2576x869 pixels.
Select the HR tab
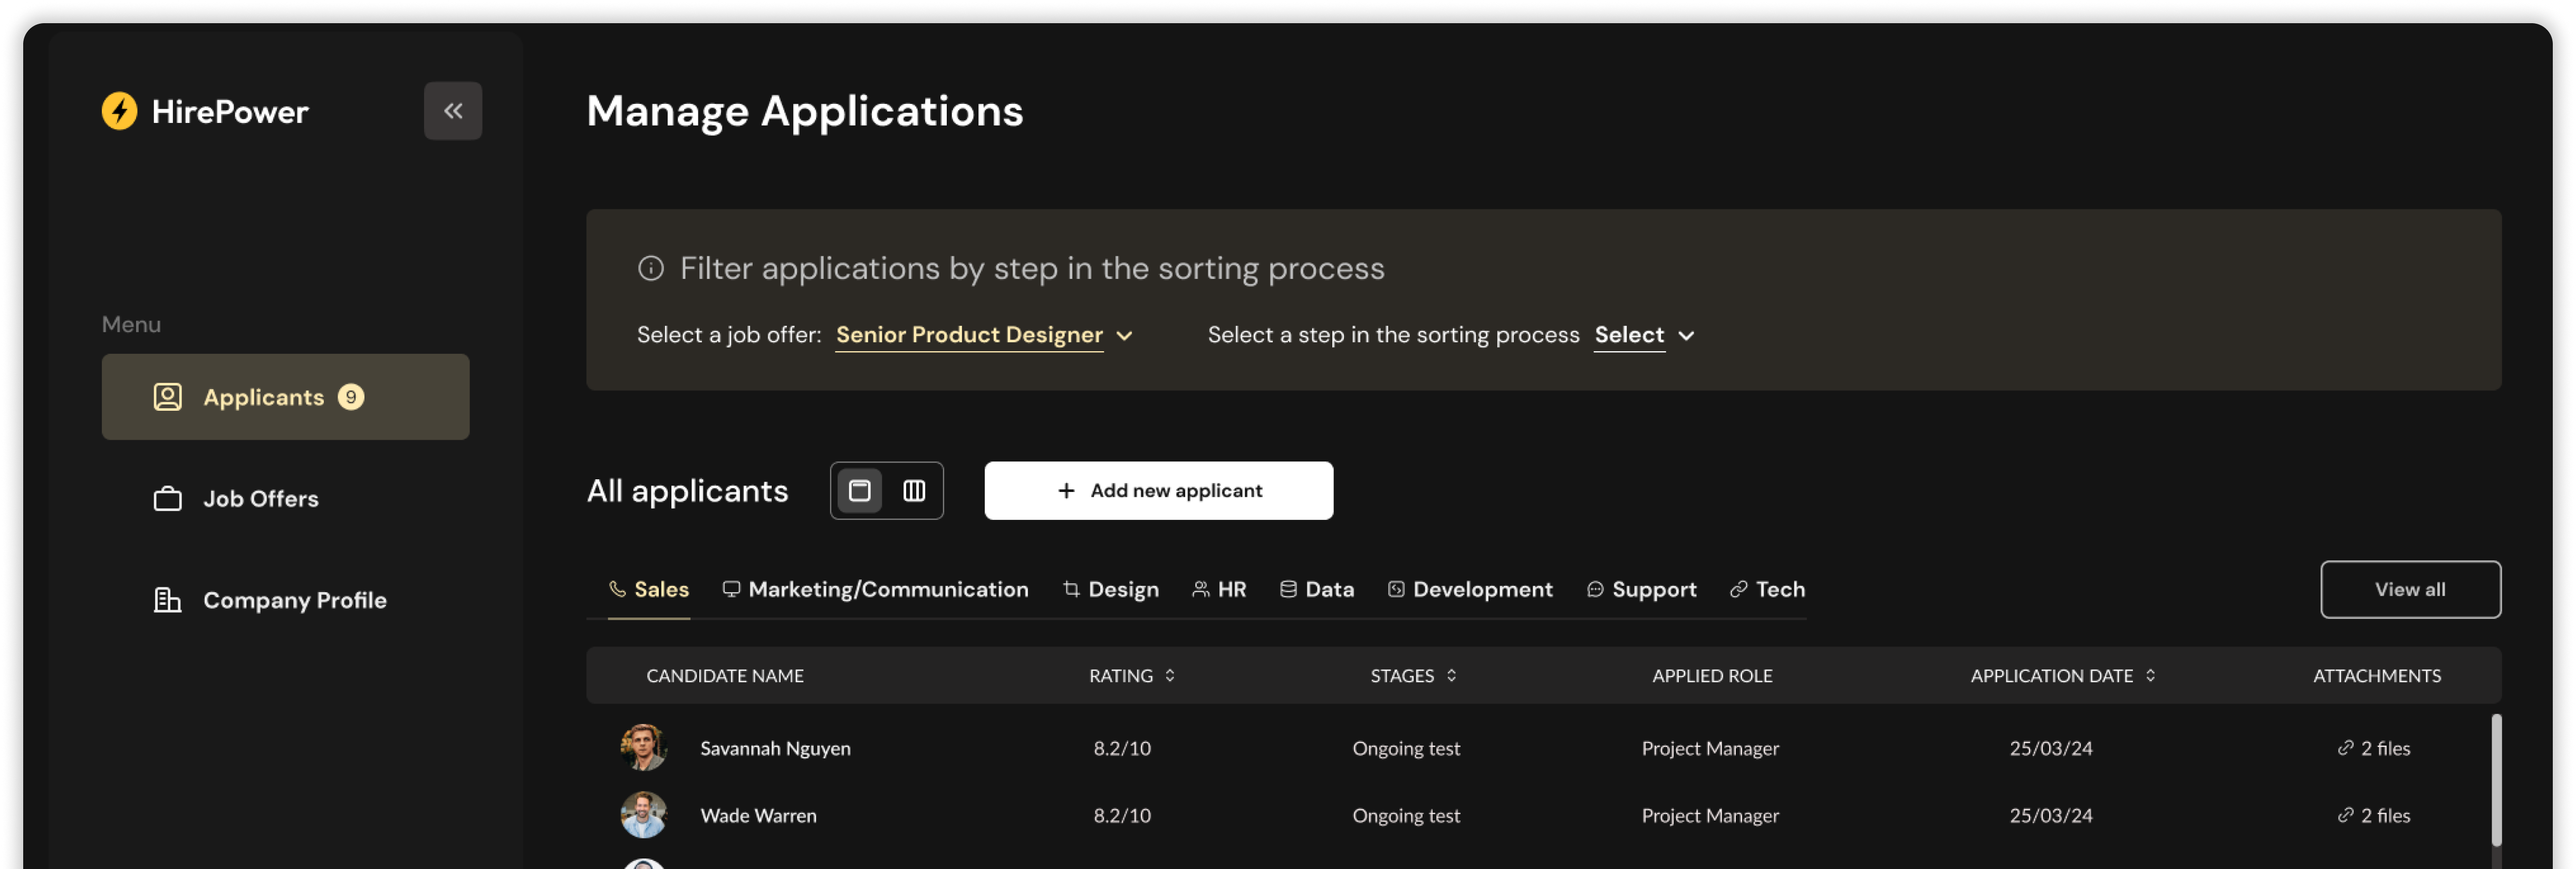point(1219,589)
